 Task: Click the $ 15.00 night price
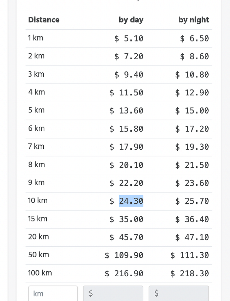192,111
